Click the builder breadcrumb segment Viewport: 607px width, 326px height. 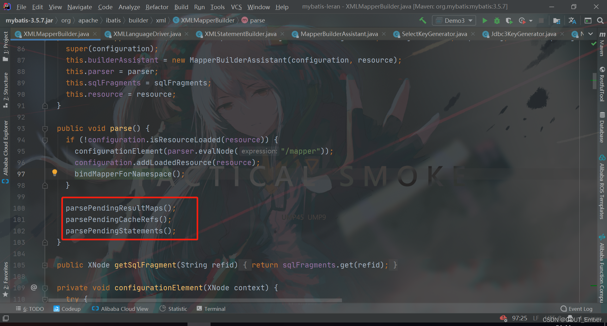(138, 21)
